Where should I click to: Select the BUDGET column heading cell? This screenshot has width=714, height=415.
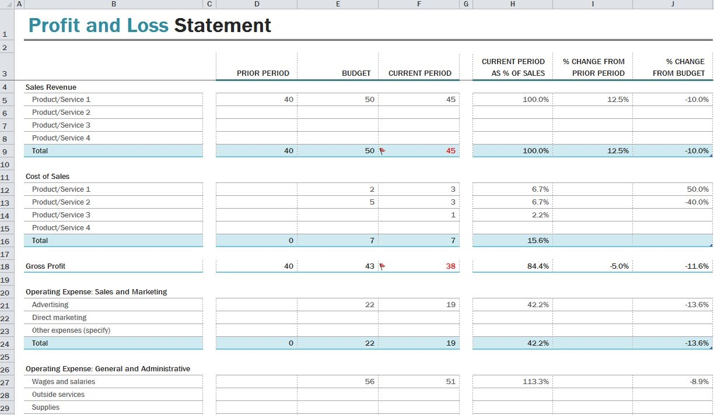coord(338,68)
